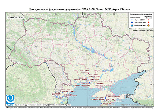Click the blue flame legend icon
This screenshot has height=112, width=159.
pos(132,25)
